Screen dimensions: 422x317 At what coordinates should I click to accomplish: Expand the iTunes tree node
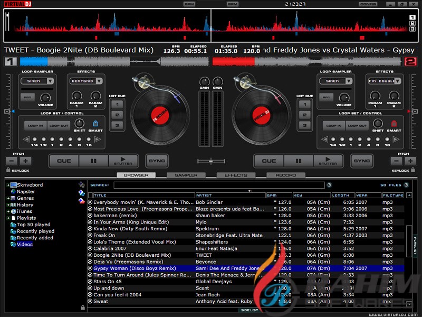(8, 211)
